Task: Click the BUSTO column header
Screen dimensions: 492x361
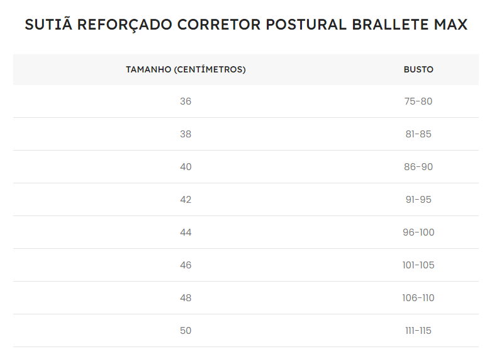Action: [418, 70]
